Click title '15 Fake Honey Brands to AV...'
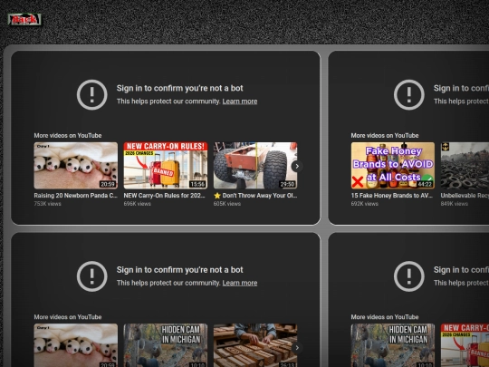This screenshot has width=489, height=367. 392,196
